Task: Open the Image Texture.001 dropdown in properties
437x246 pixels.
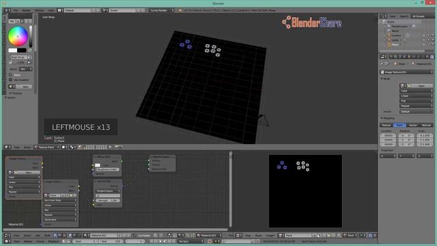Action: point(407,72)
